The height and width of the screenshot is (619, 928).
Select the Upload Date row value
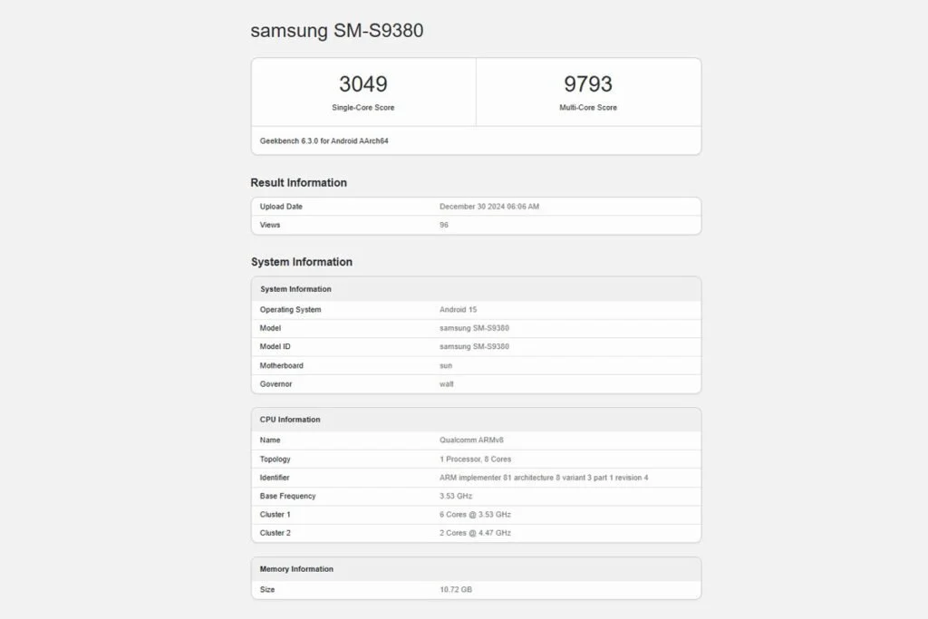(488, 207)
